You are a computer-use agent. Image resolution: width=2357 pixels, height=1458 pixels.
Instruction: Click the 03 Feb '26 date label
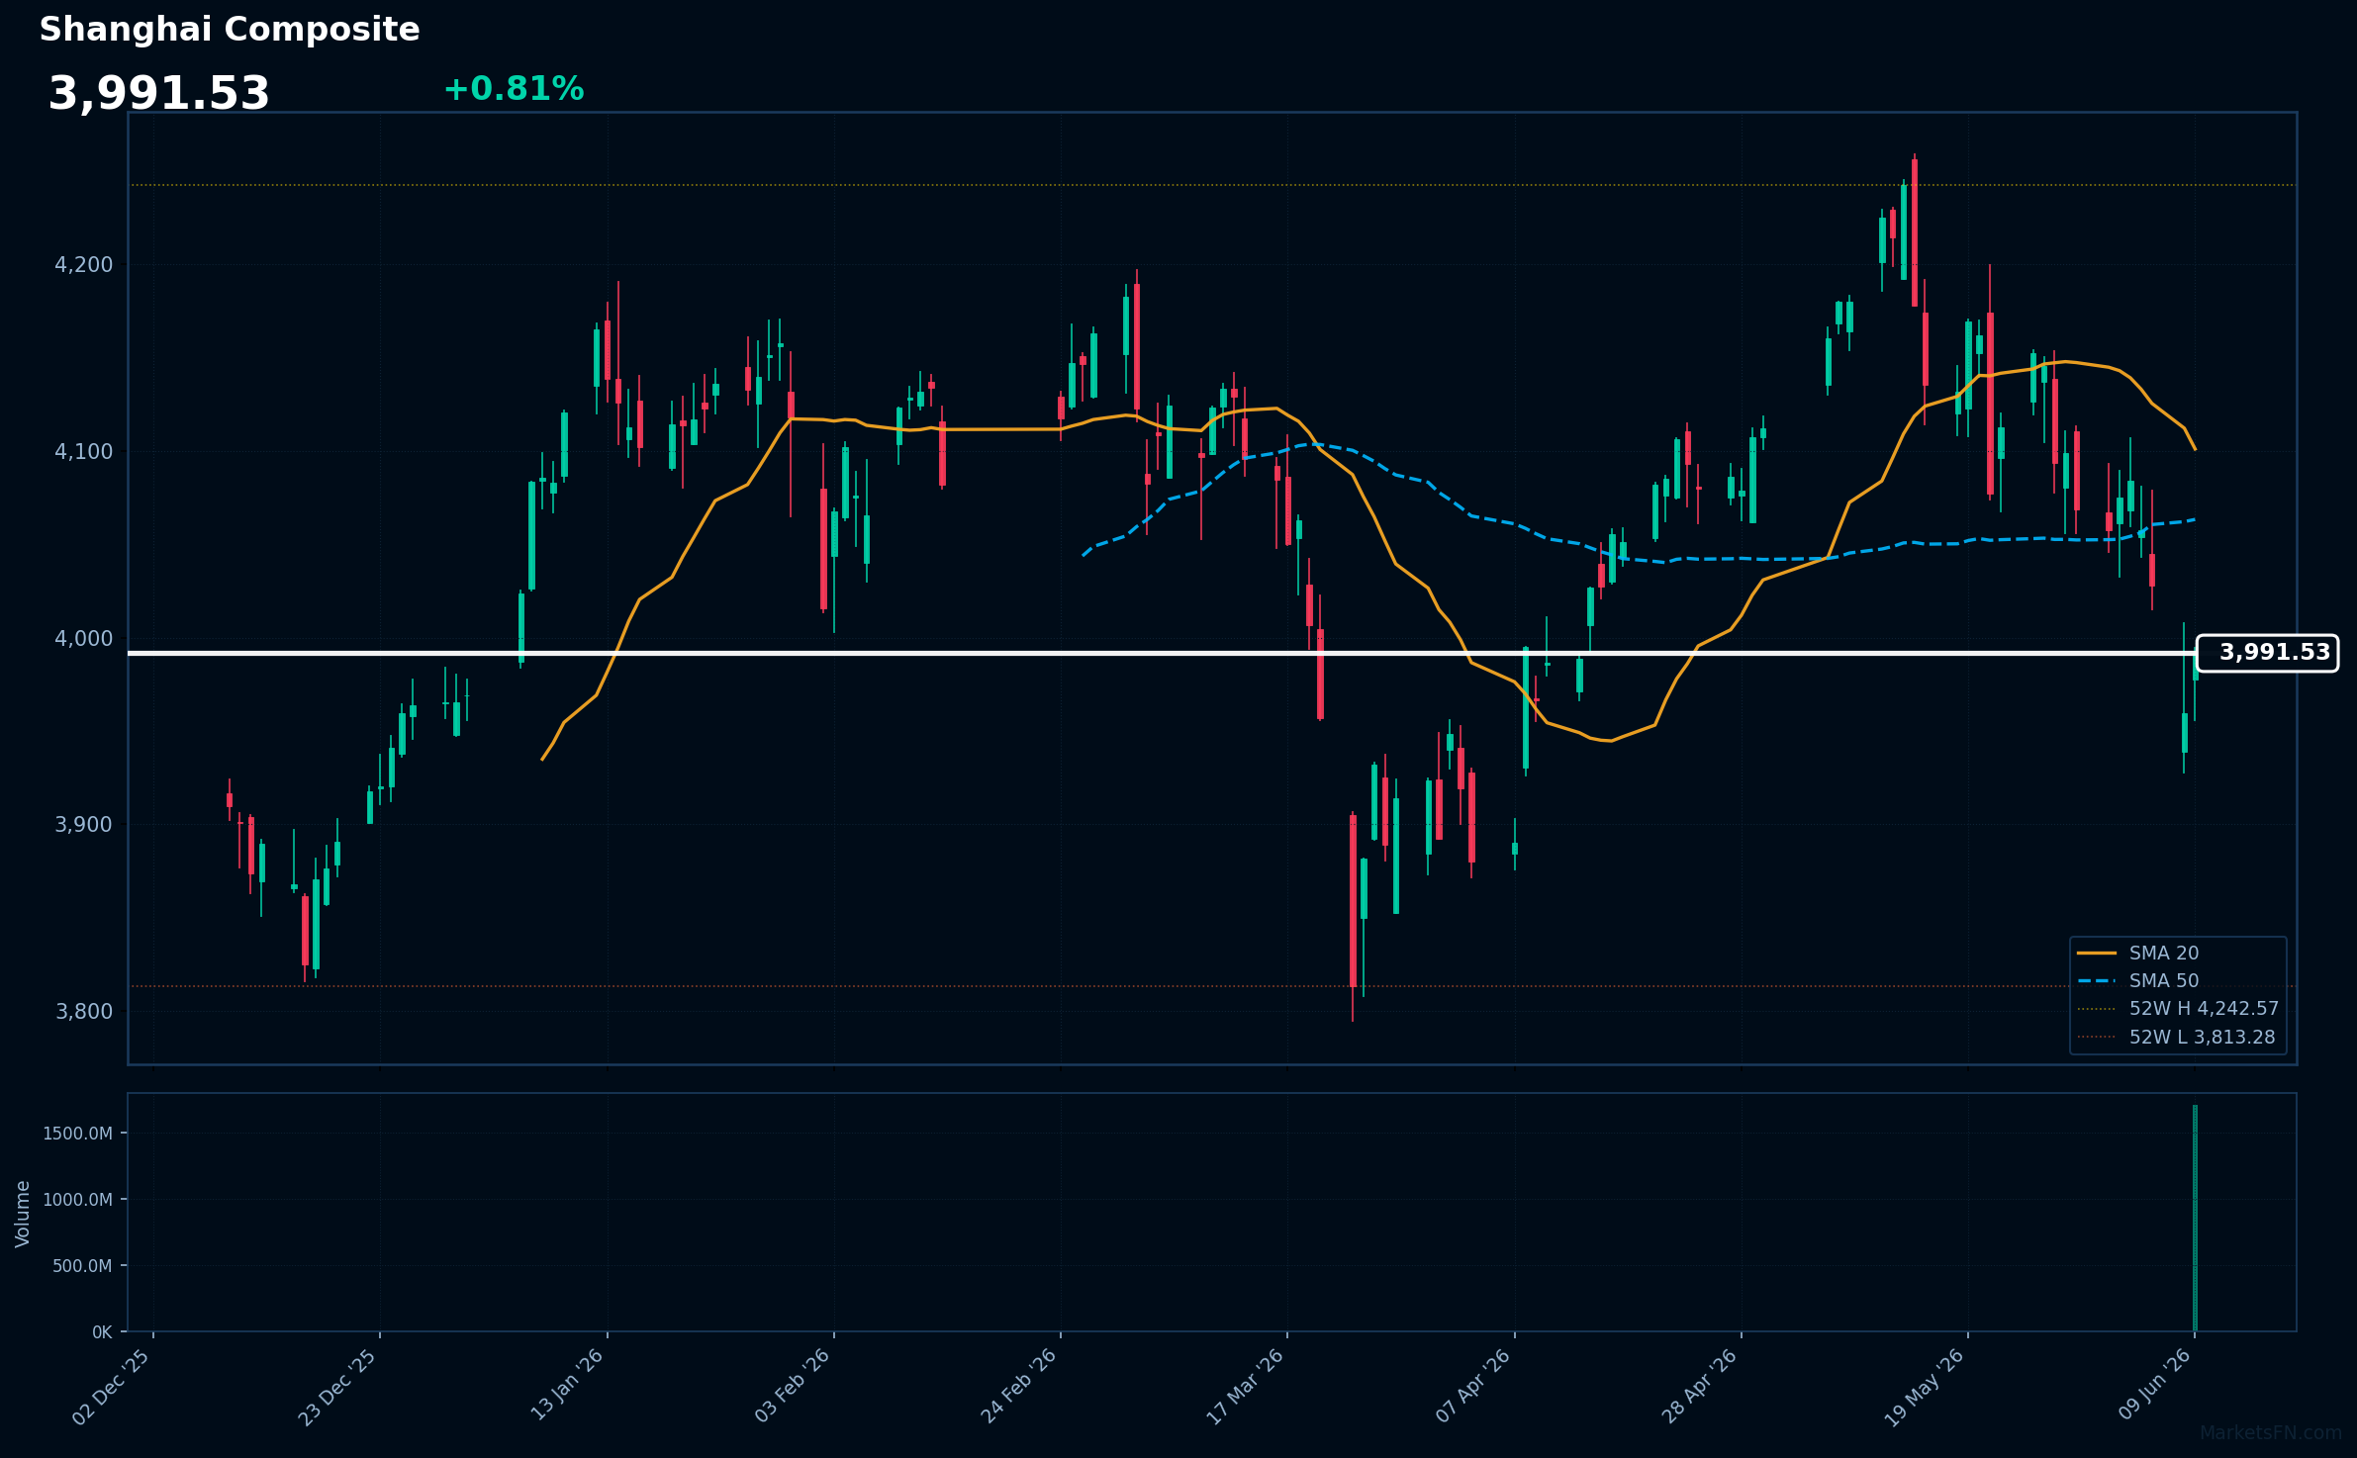pyautogui.click(x=793, y=1387)
